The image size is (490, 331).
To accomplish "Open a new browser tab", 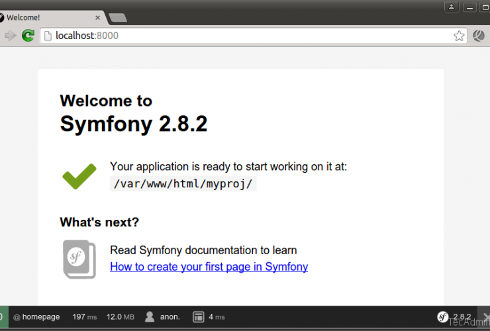I will click(118, 18).
